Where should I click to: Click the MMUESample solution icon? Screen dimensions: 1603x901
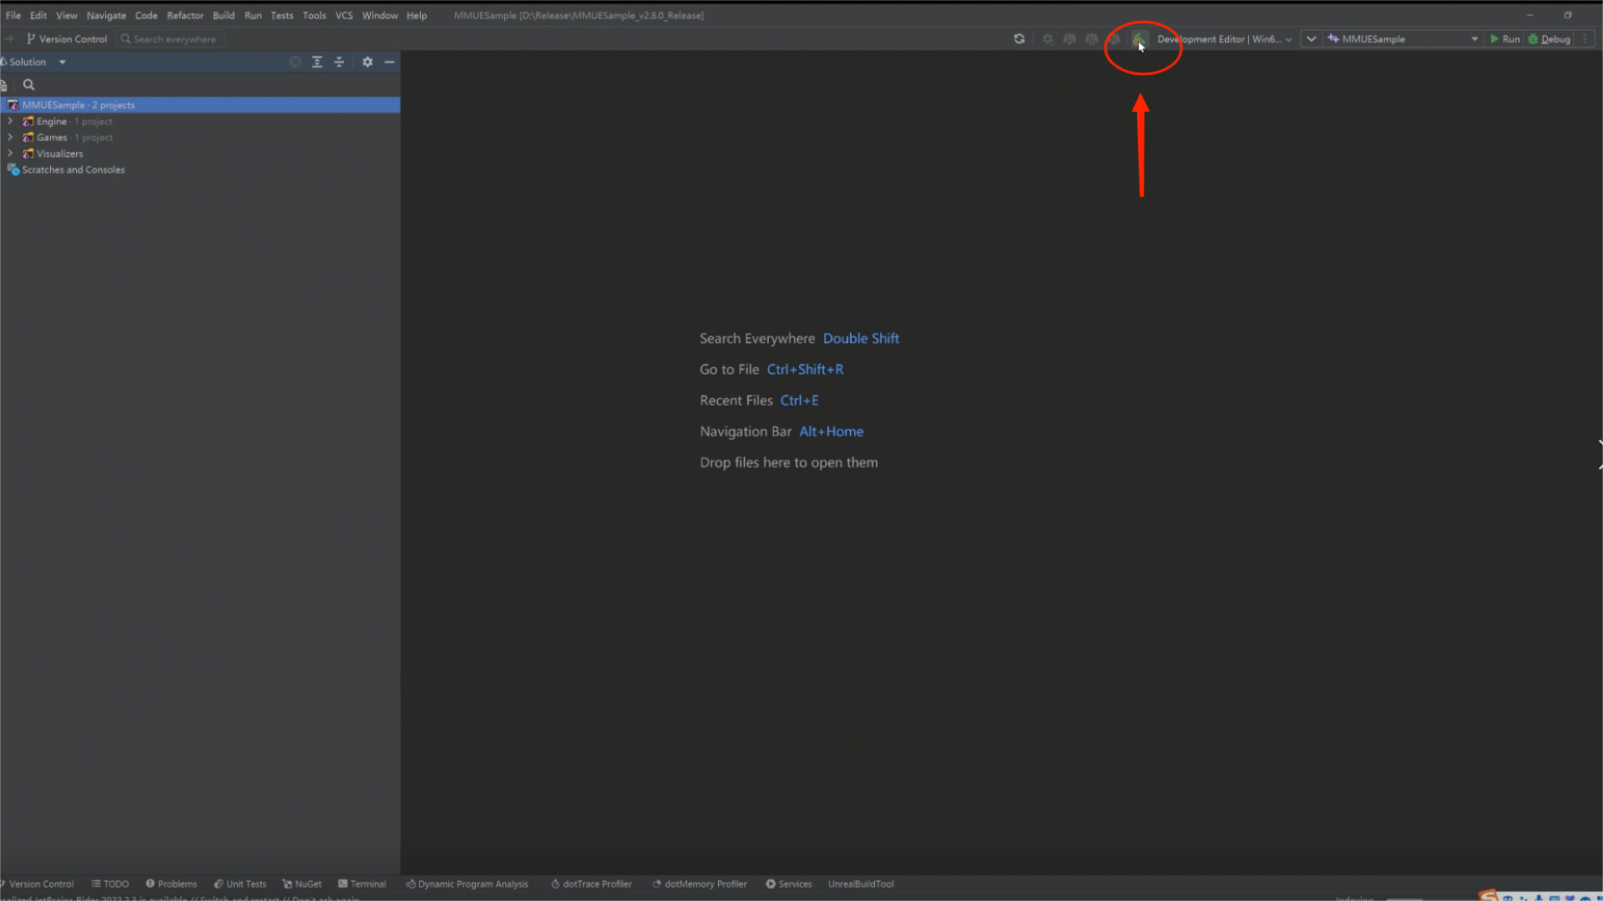(13, 105)
